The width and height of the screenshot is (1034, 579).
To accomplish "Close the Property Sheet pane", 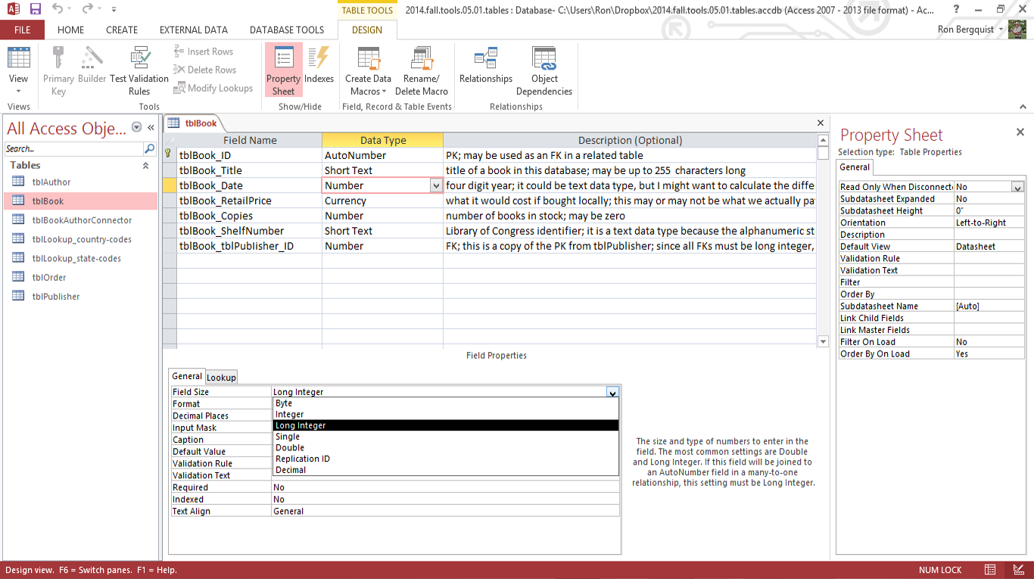I will click(1019, 132).
